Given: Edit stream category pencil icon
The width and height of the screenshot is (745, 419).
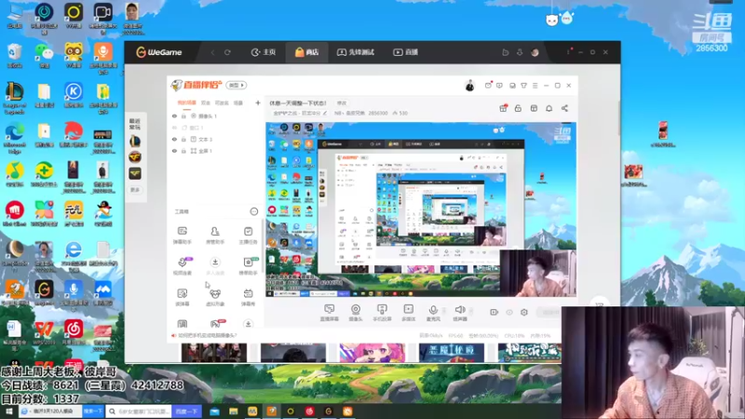Looking at the screenshot, I should click(325, 114).
